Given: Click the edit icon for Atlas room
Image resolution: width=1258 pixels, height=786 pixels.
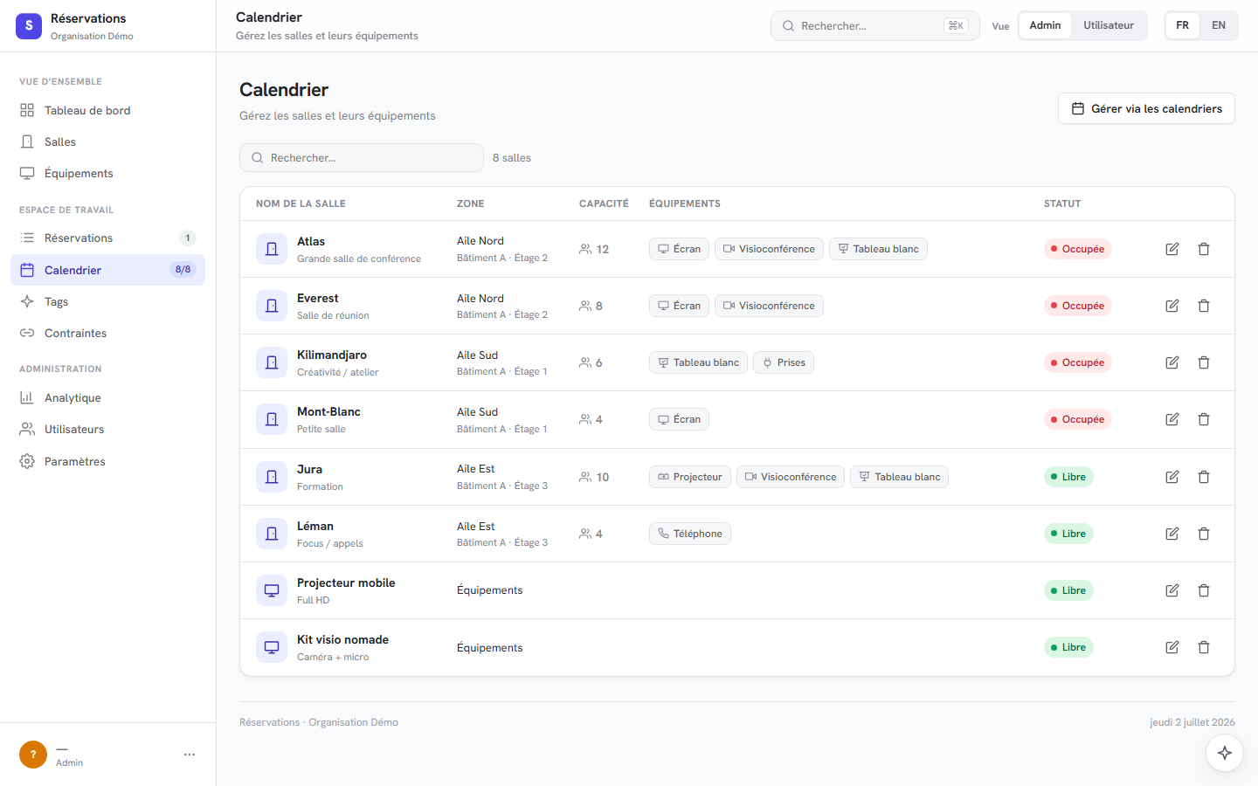Looking at the screenshot, I should (x=1172, y=249).
